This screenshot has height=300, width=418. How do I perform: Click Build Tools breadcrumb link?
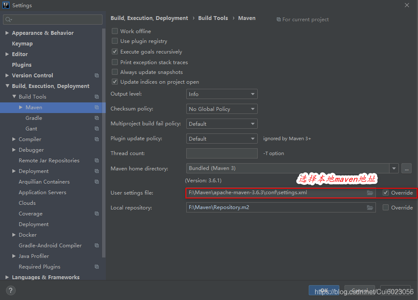tap(213, 18)
